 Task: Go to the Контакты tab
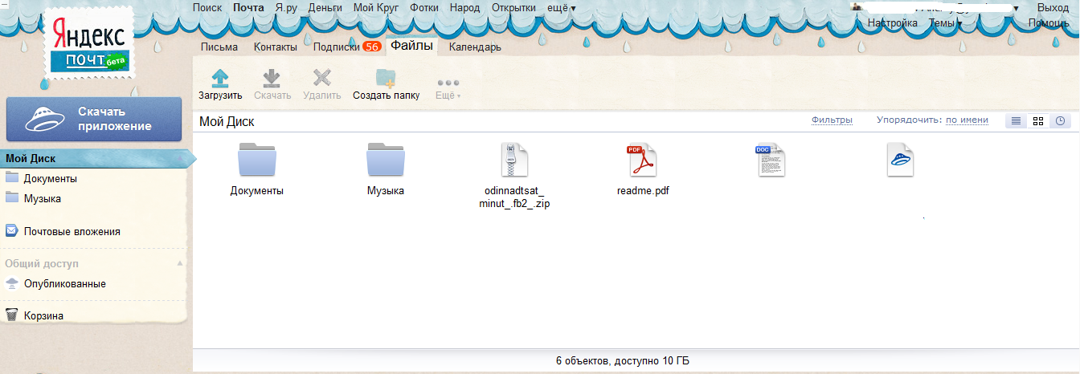[276, 47]
